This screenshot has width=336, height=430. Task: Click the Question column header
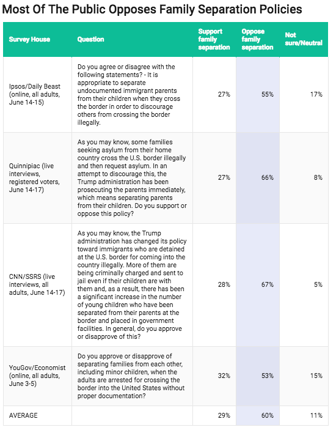pos(90,39)
